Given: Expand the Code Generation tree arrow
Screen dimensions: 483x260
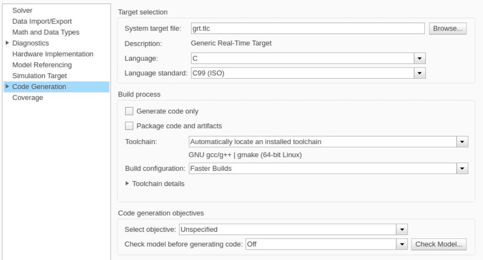Looking at the screenshot, I should coord(7,87).
